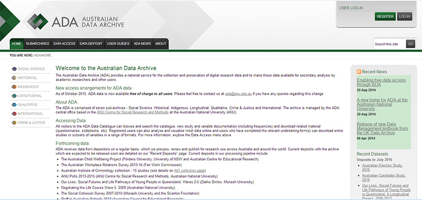Click the Register button
This screenshot has width=422, height=200.
(x=385, y=16)
